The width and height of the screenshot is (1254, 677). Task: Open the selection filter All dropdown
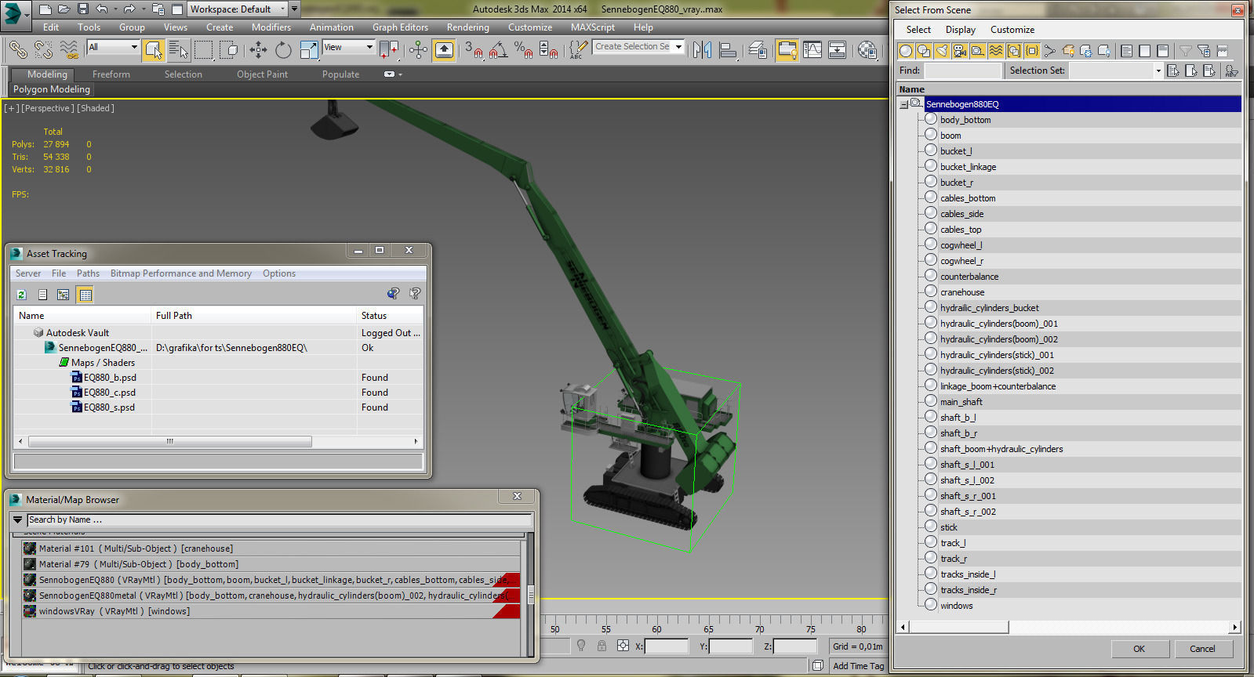pyautogui.click(x=134, y=48)
